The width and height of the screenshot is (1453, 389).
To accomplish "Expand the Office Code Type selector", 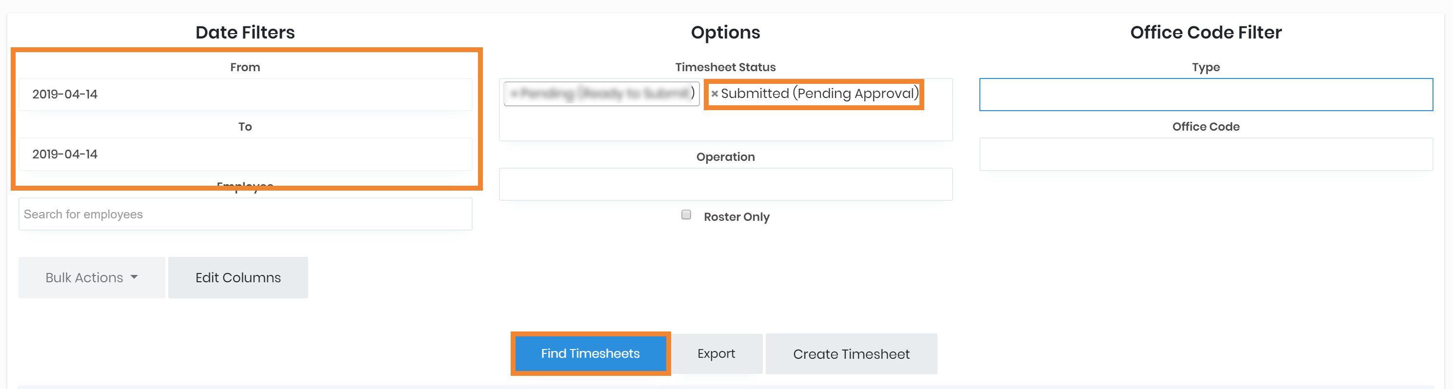I will point(1205,95).
